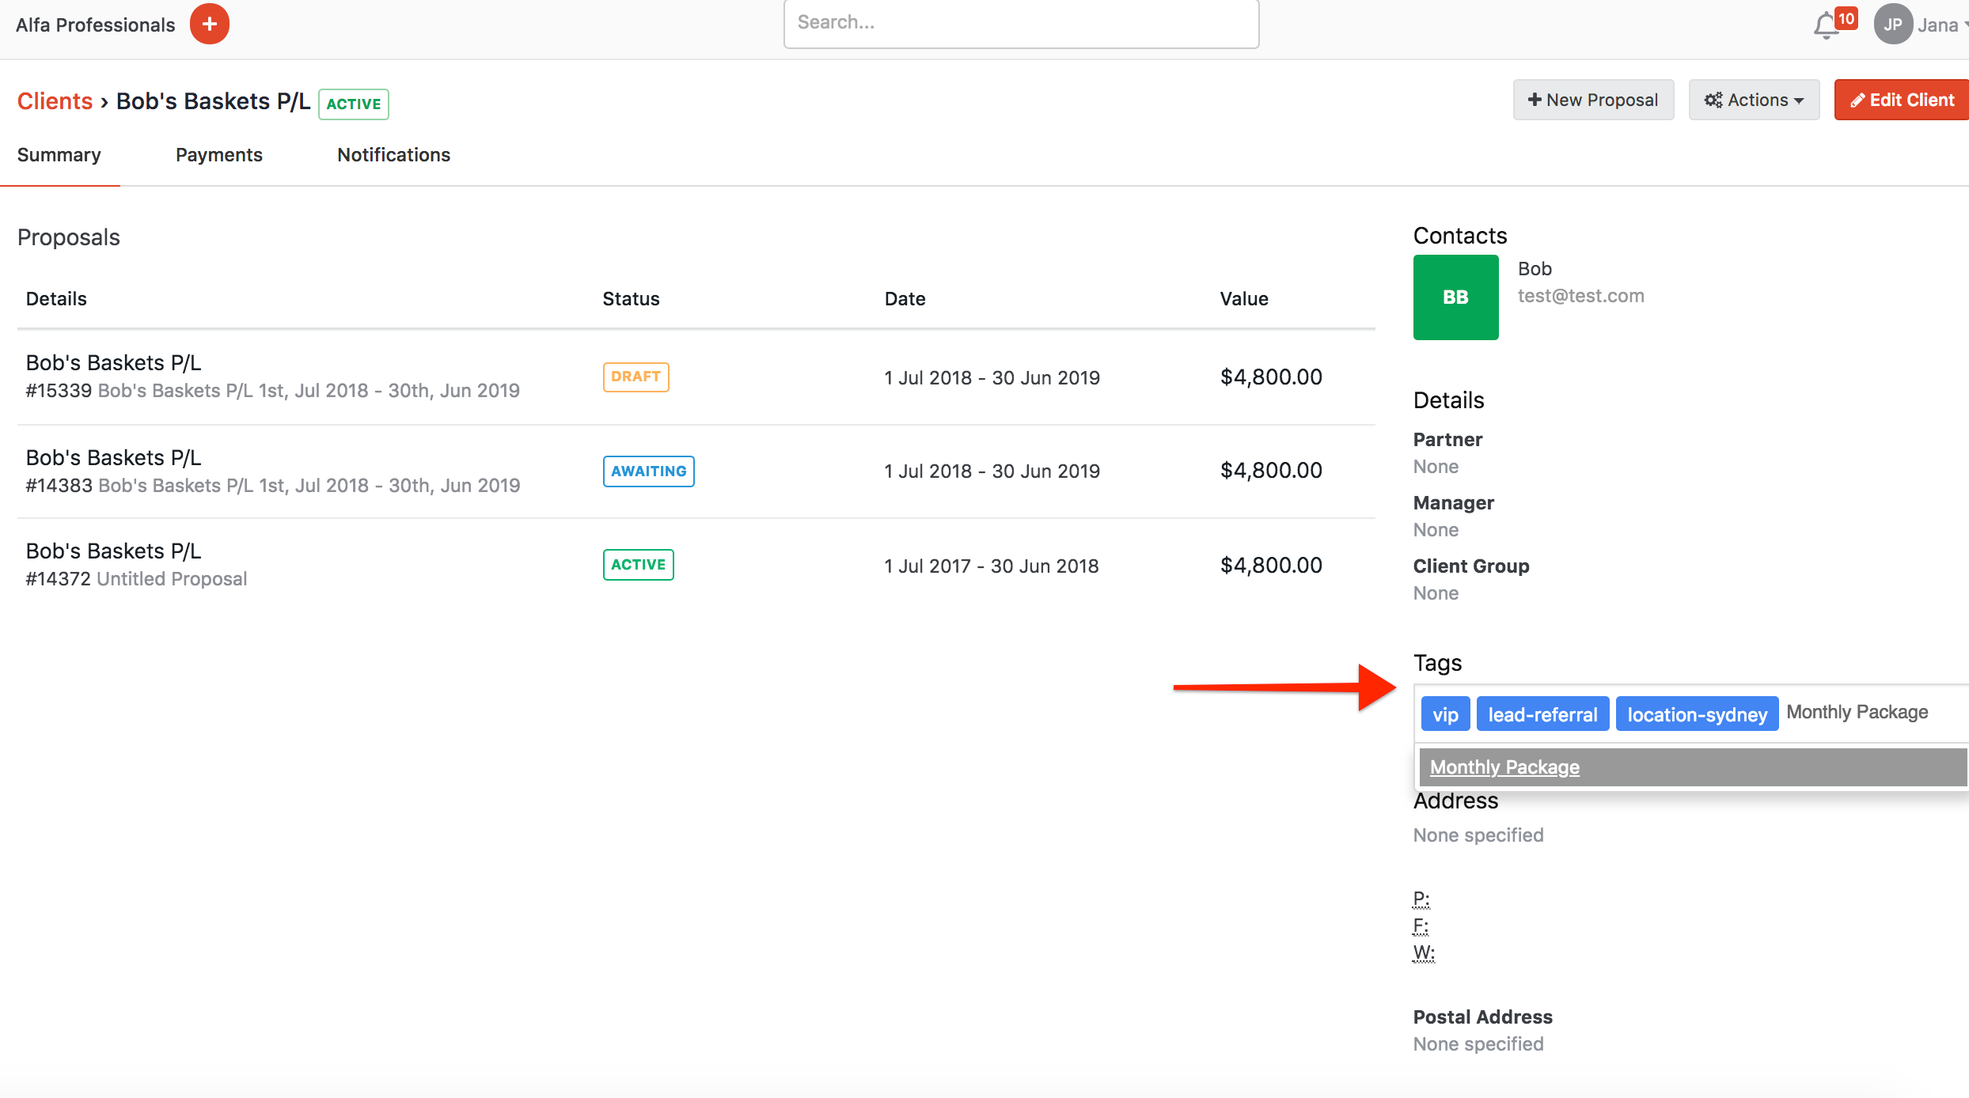
Task: Click the Details column header
Action: (x=56, y=299)
